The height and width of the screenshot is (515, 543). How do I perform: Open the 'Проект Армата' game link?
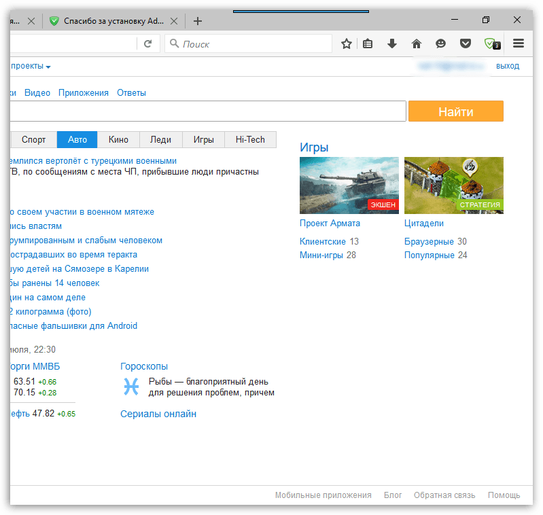[330, 224]
